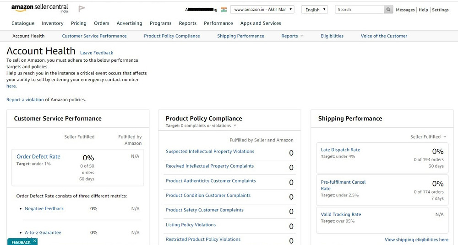Open the Catalogue menu
Viewport: 458px width, 245px height.
[x=23, y=23]
